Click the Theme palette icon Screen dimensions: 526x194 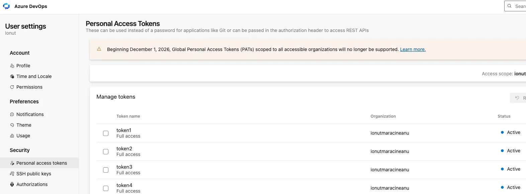pos(12,125)
